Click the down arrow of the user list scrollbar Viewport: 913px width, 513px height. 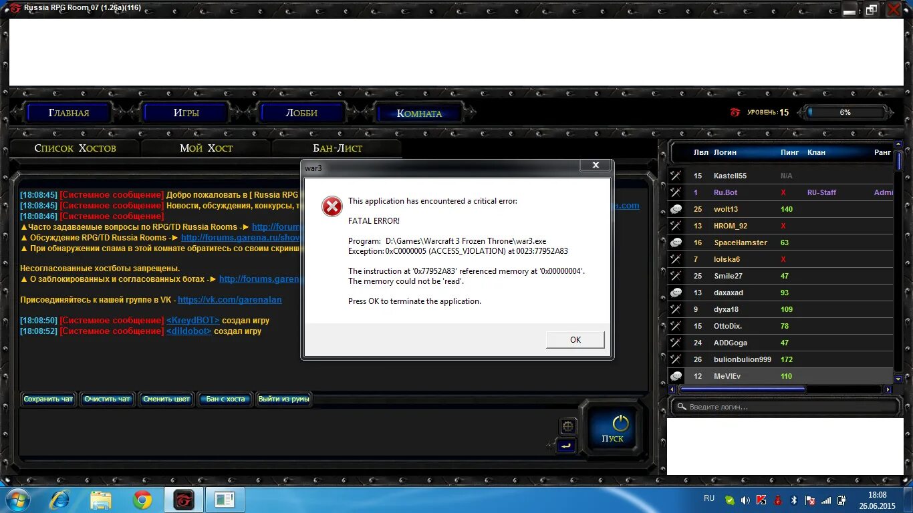[x=898, y=380]
